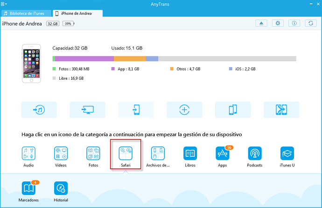
Task: Open the Apps category icon
Action: pos(223,153)
